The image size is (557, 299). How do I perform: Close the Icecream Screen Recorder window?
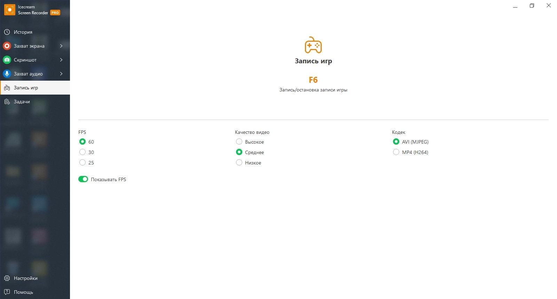(x=549, y=6)
